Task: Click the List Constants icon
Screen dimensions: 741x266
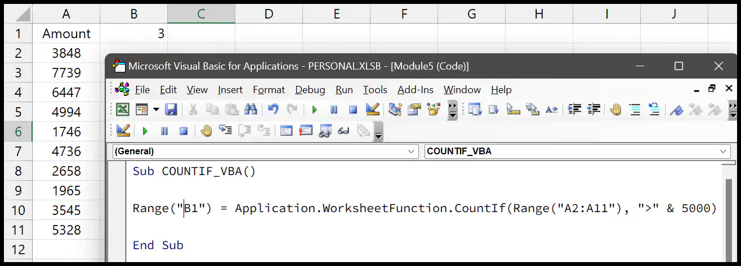Action: [494, 110]
